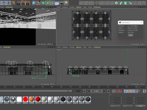The width and height of the screenshot is (147, 110).
Task: Click the red question-mark keyframe selection icon
Action: [121, 91]
